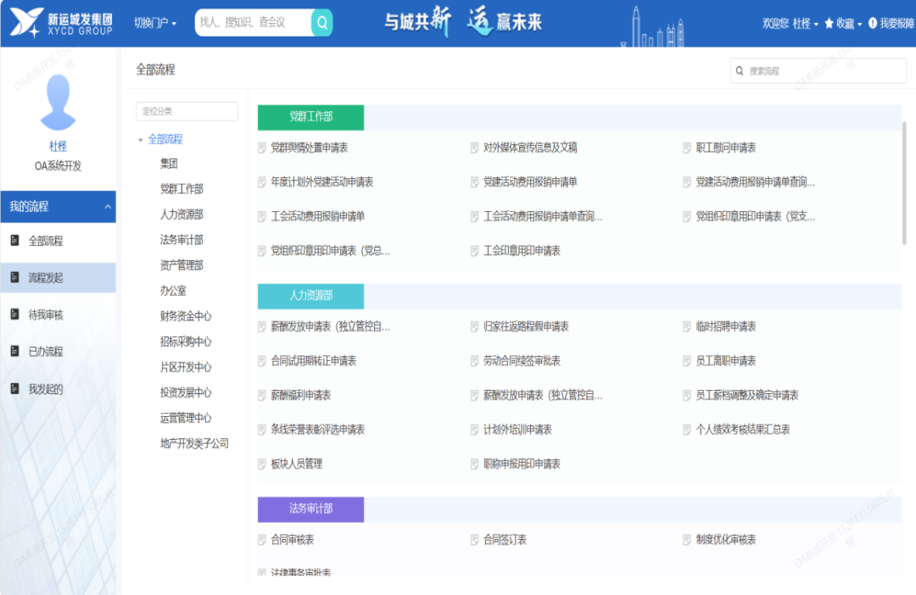916x595 pixels.
Task: Open 劳动合同续签审批表 form
Action: (522, 361)
